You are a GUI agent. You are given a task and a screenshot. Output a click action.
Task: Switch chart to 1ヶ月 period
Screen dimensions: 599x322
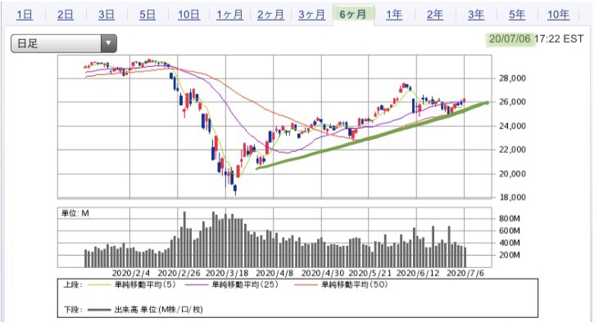(229, 15)
